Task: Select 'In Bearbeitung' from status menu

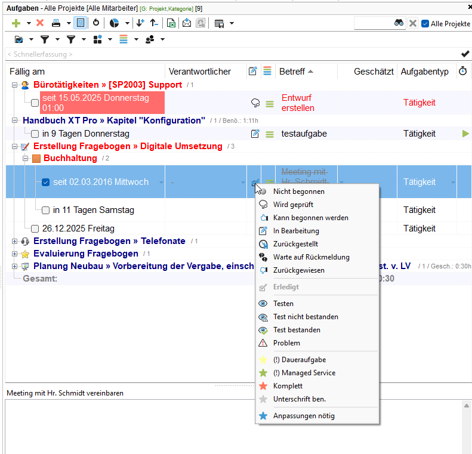Action: 296,231
